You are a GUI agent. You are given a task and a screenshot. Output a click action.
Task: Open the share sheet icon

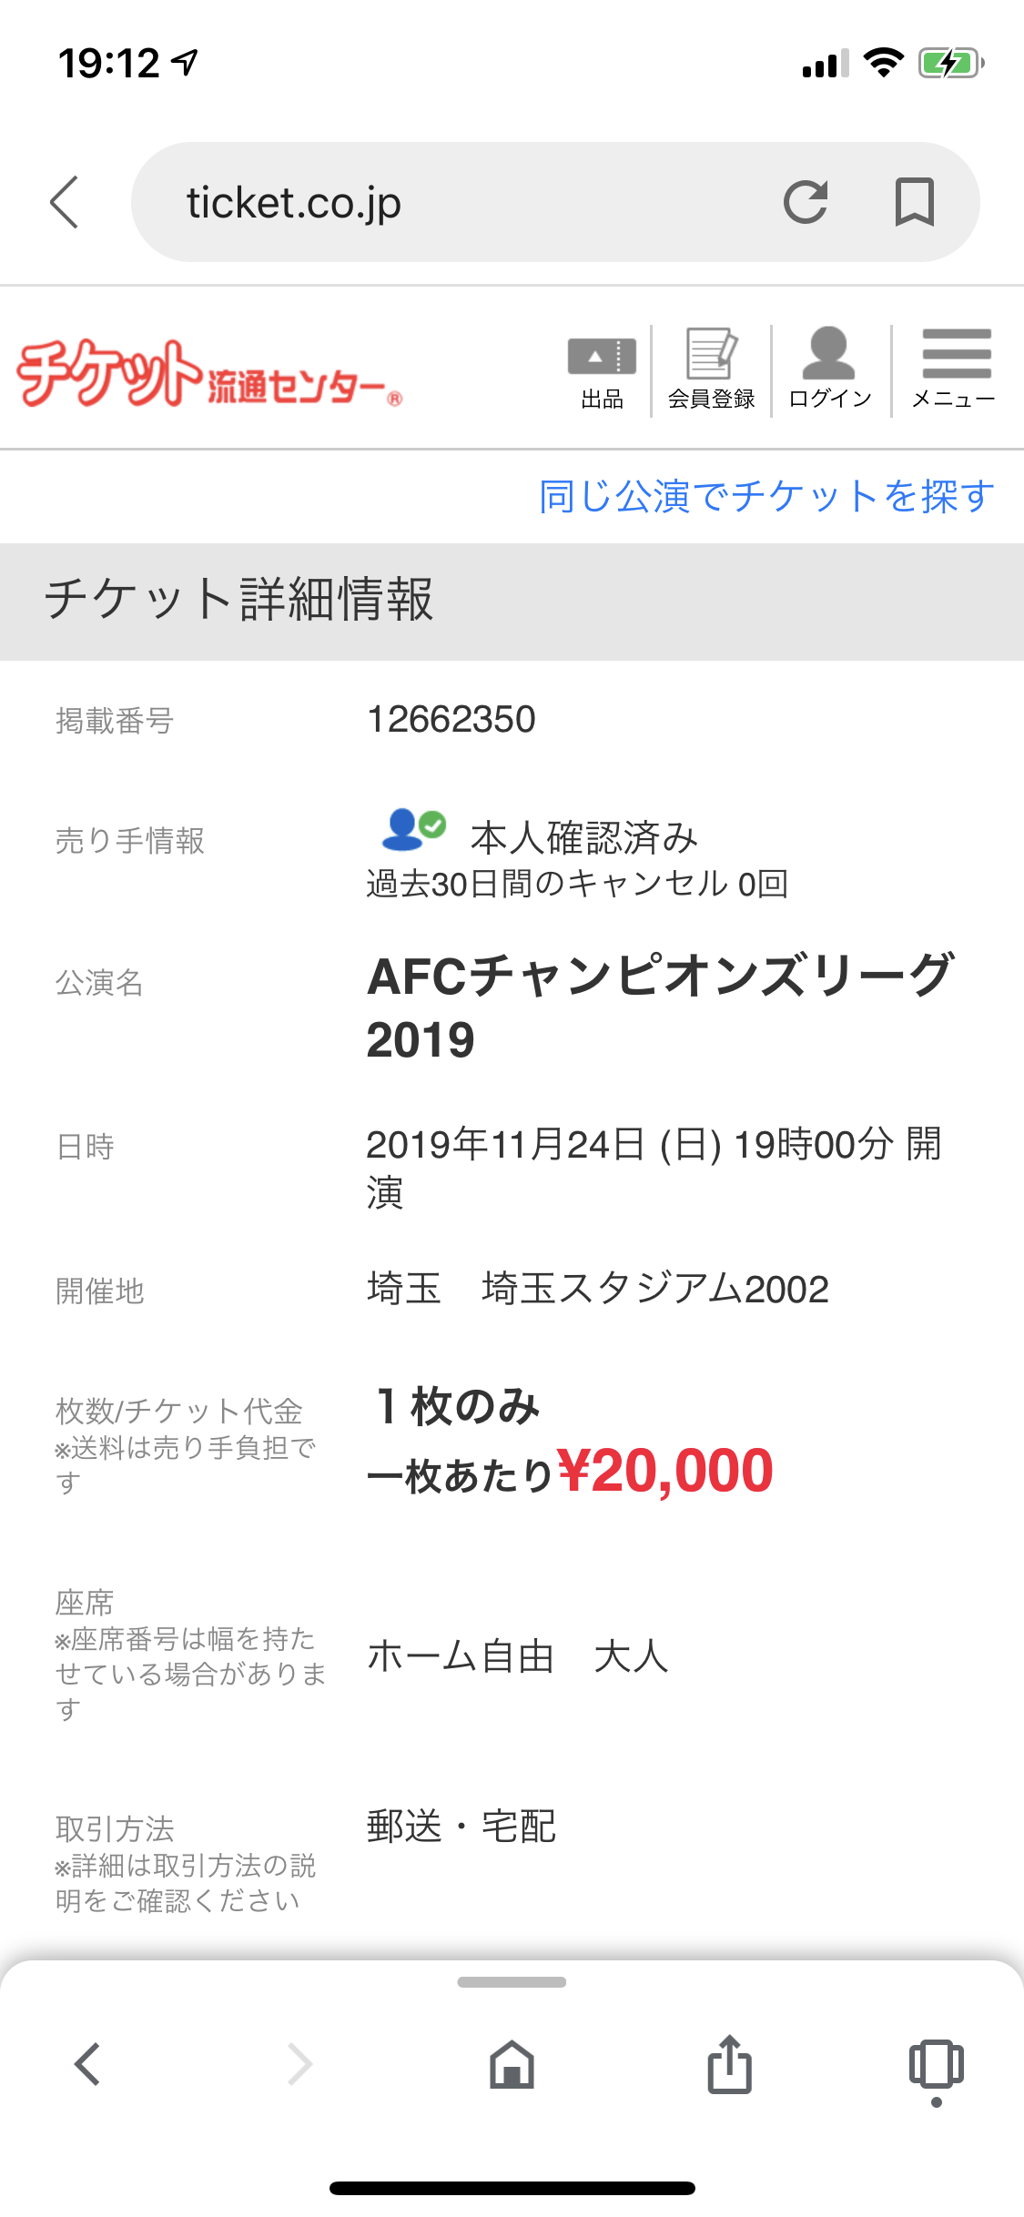point(729,2064)
